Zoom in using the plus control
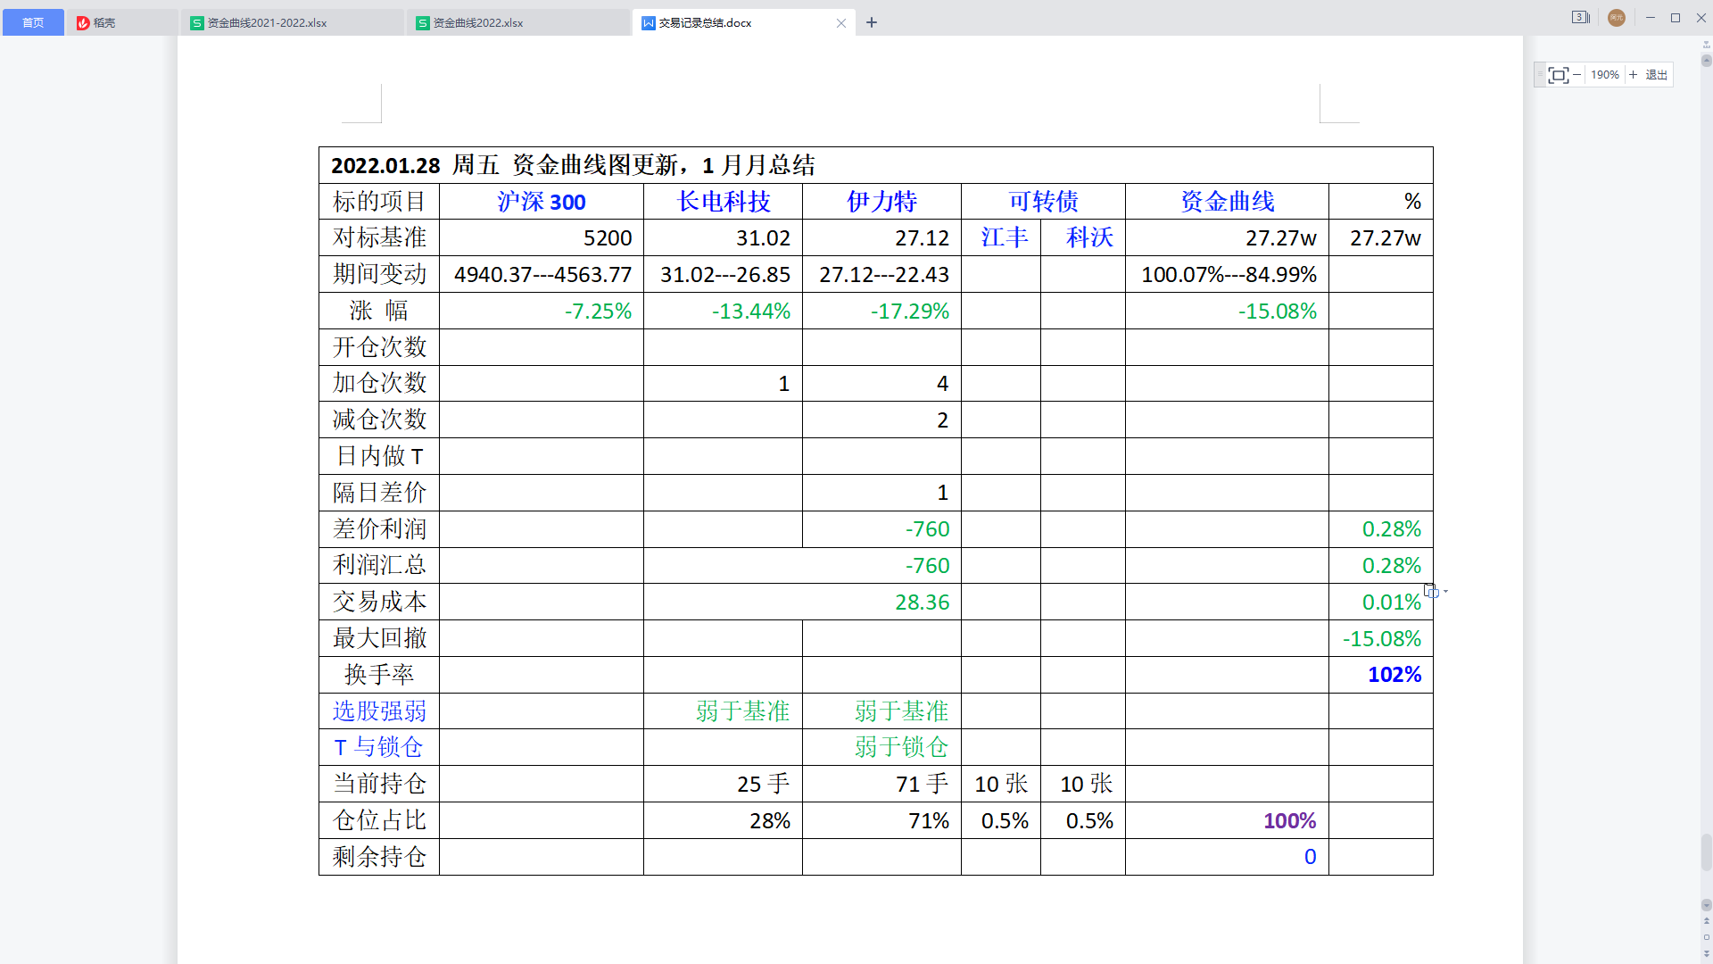Viewport: 1713px width, 964px height. (1634, 74)
